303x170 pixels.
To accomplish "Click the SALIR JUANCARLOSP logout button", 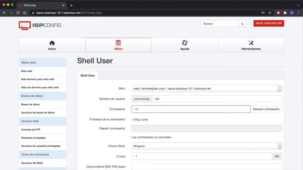I will coord(269,23).
